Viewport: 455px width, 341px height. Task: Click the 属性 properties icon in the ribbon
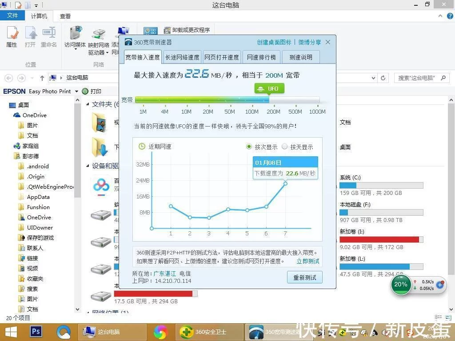pos(12,36)
